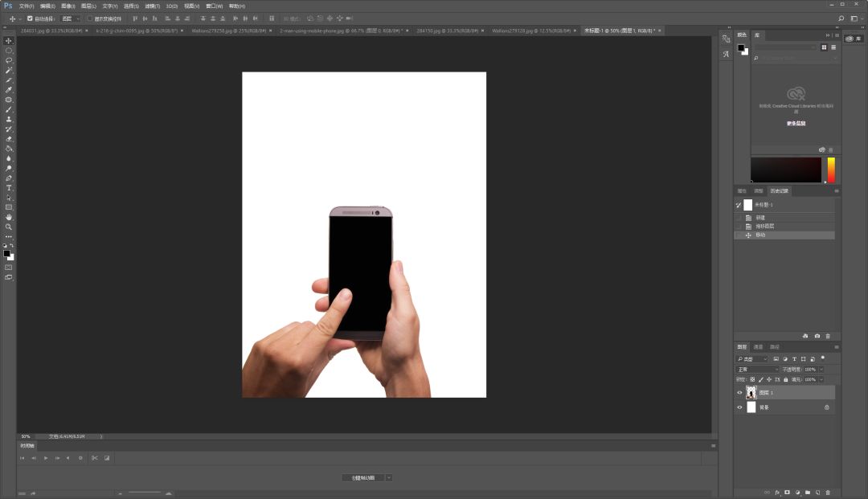Delete layer with Layers panel trash icon
Viewport: 868px width, 499px height.
pyautogui.click(x=828, y=492)
